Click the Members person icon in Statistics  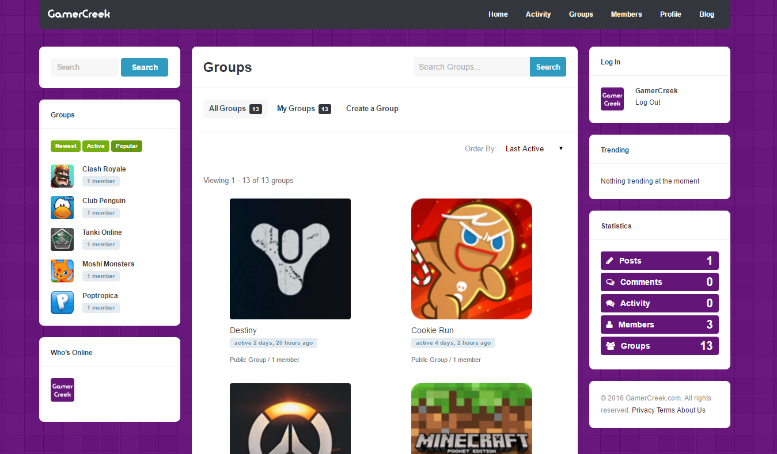[609, 325]
